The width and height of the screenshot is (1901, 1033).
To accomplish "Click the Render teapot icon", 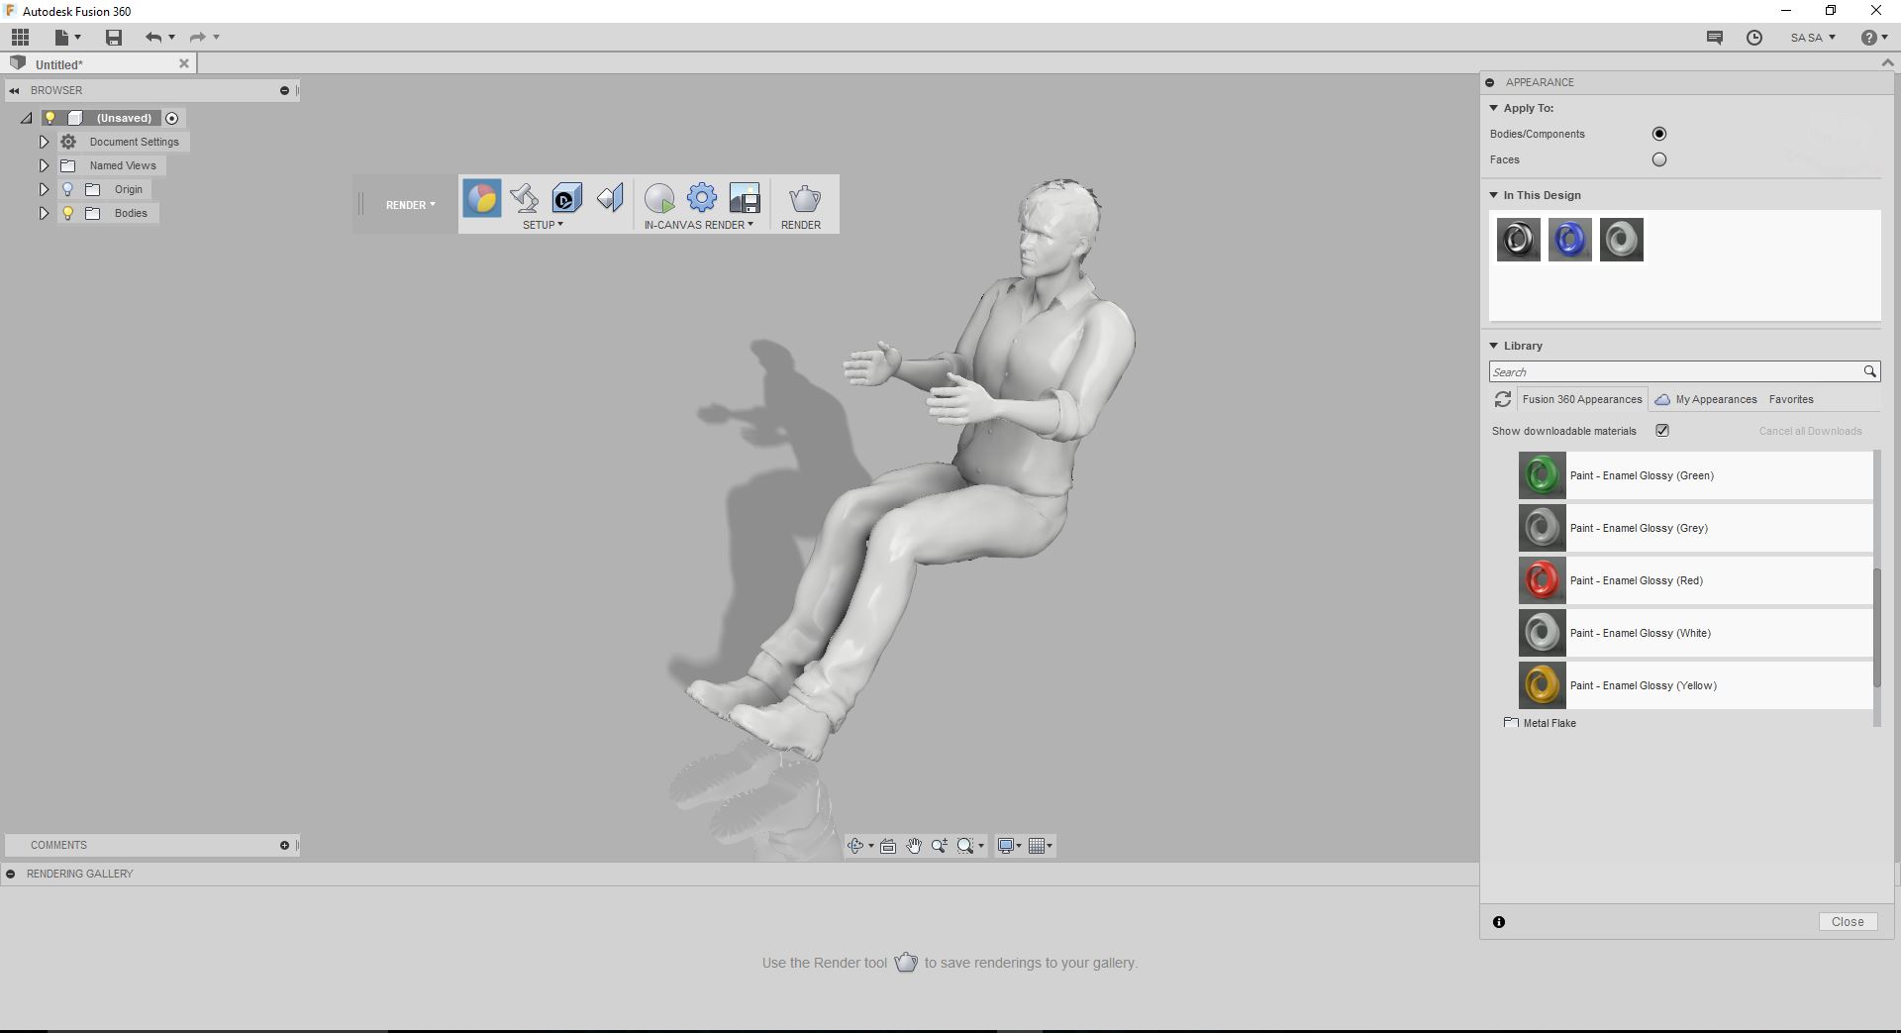I will [804, 198].
